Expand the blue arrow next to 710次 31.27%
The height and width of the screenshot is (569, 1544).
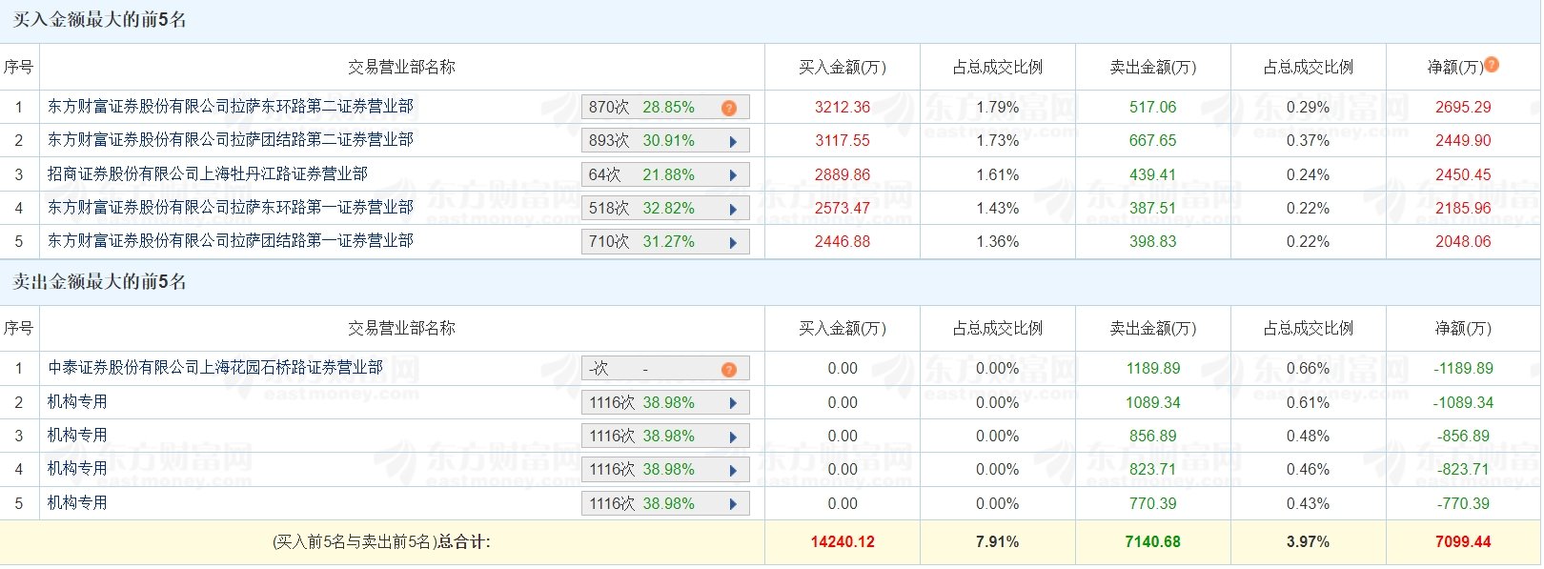point(733,243)
